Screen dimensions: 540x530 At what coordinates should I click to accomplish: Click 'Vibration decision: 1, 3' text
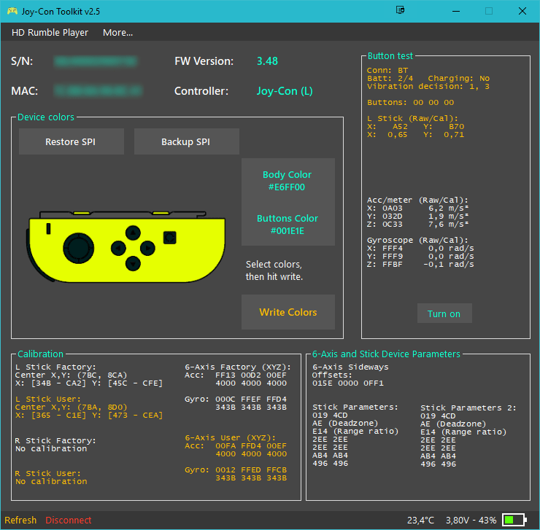pyautogui.click(x=428, y=86)
